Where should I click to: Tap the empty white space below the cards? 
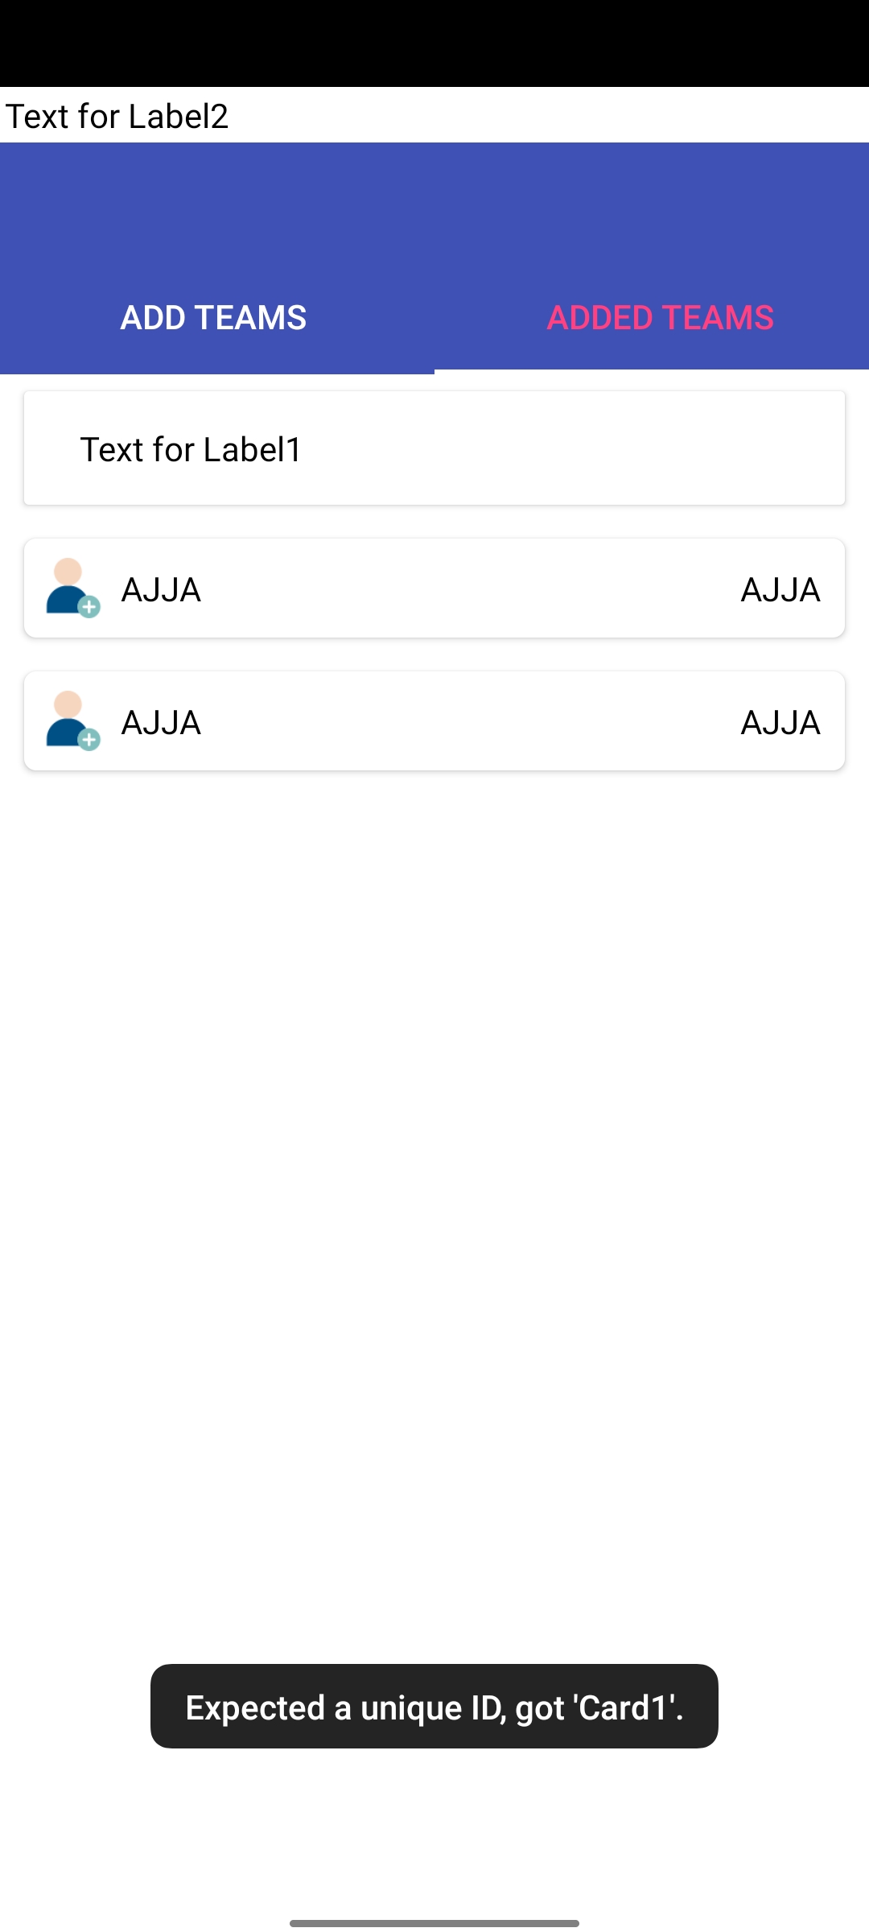434,1207
